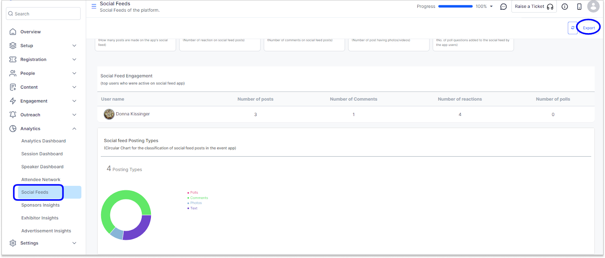Screen dimensions: 605x258
Task: Click the Polls legend entry
Action: 193,193
